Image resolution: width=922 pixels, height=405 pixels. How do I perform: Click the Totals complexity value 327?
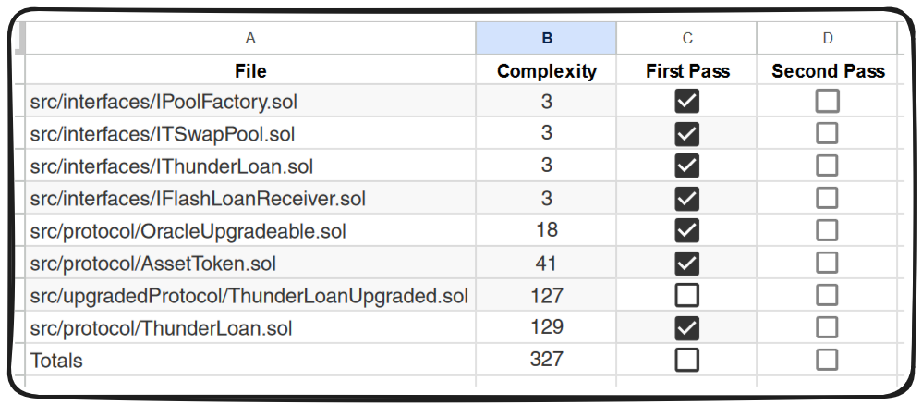[x=547, y=360]
